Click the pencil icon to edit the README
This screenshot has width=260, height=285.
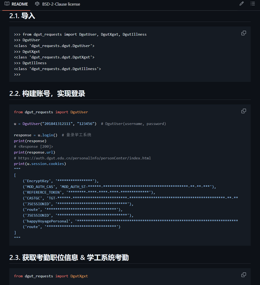[x=241, y=4]
